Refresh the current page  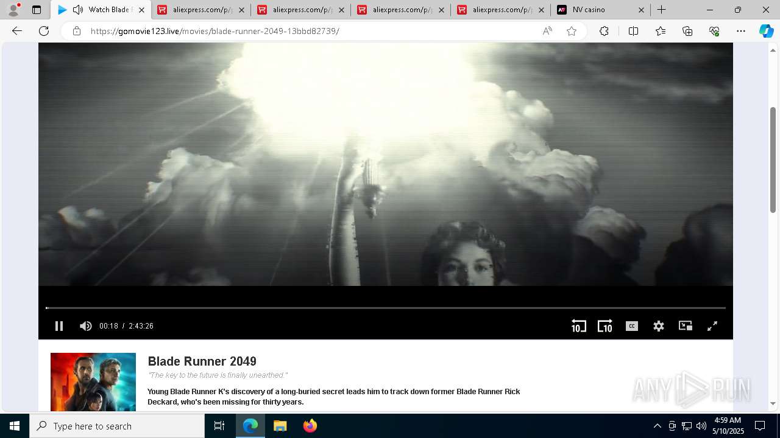point(44,31)
